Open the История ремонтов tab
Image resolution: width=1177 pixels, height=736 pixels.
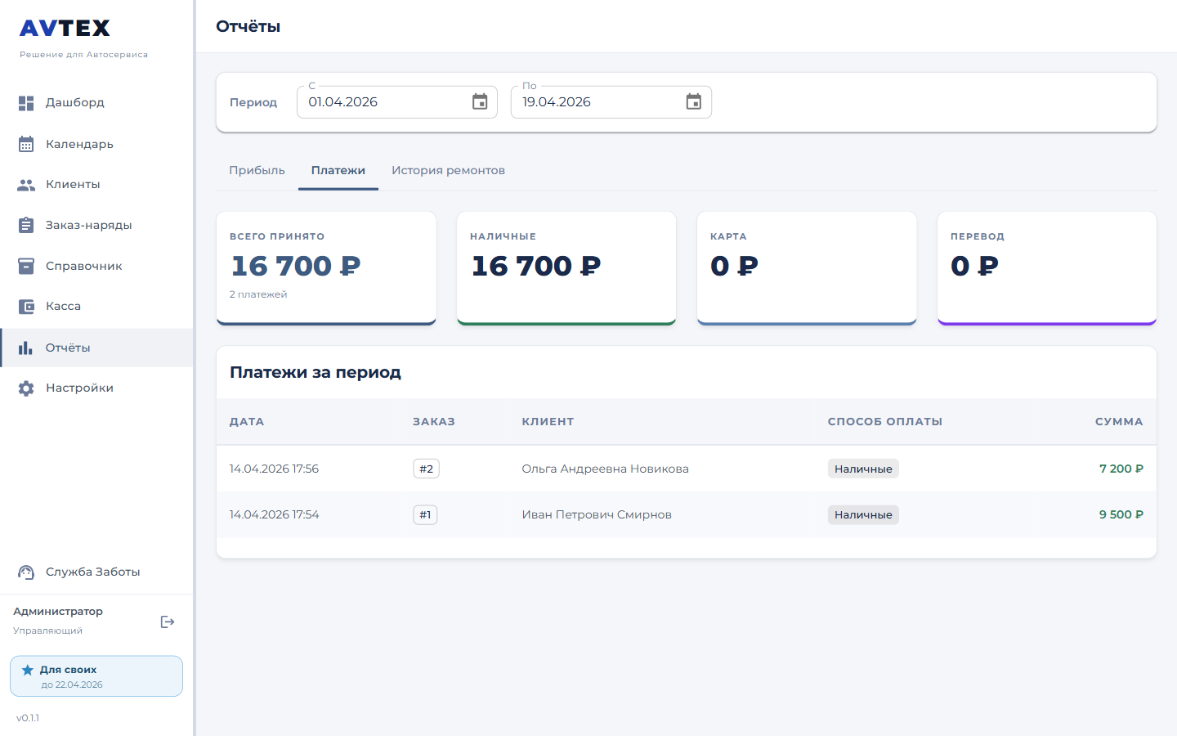[x=448, y=170]
